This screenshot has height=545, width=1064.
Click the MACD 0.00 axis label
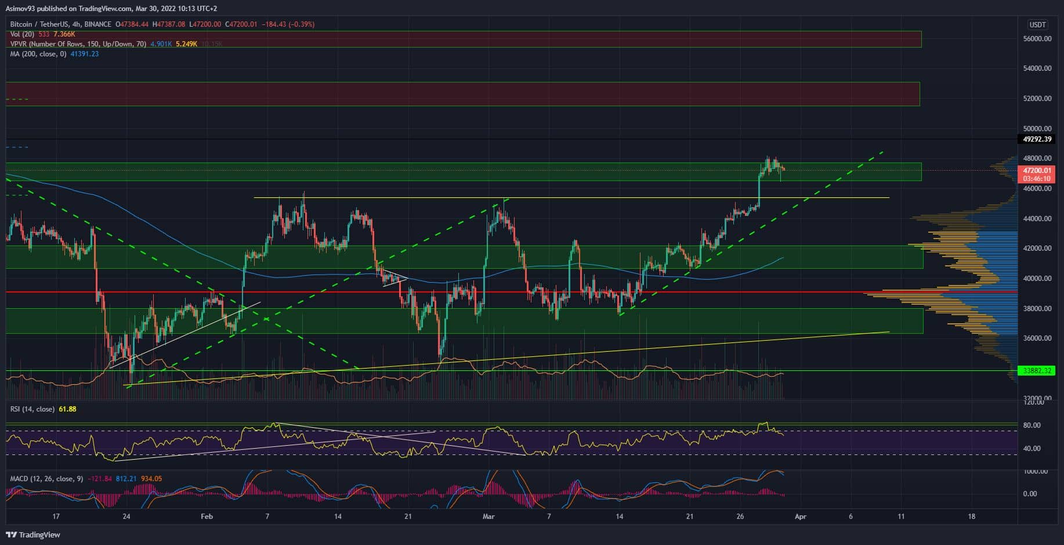pos(1030,494)
